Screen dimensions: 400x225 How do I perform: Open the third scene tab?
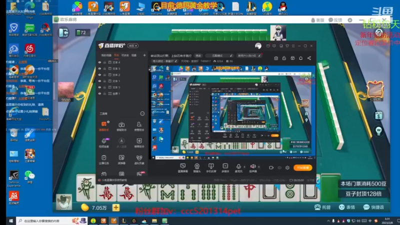click(125, 55)
